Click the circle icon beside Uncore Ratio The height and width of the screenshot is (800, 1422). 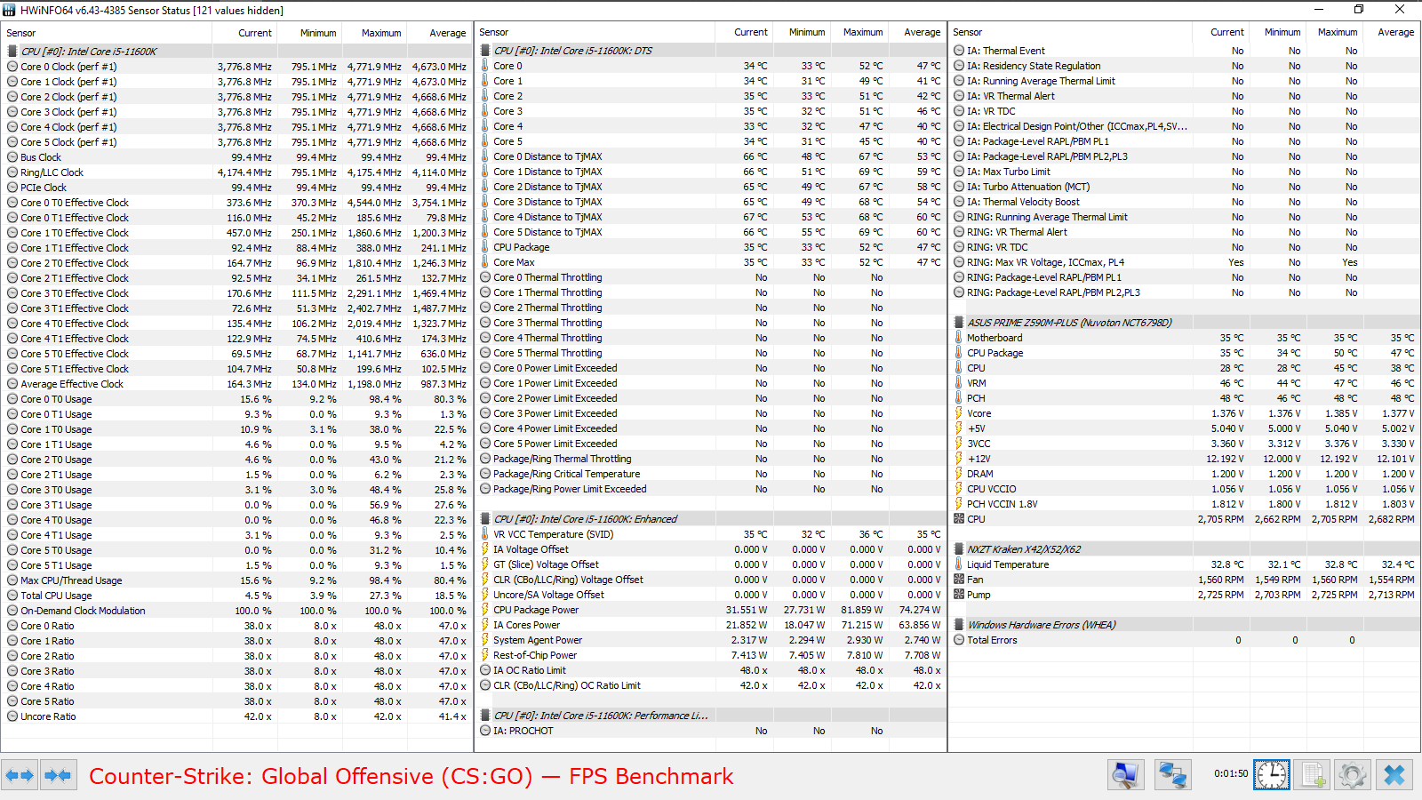pyautogui.click(x=12, y=716)
